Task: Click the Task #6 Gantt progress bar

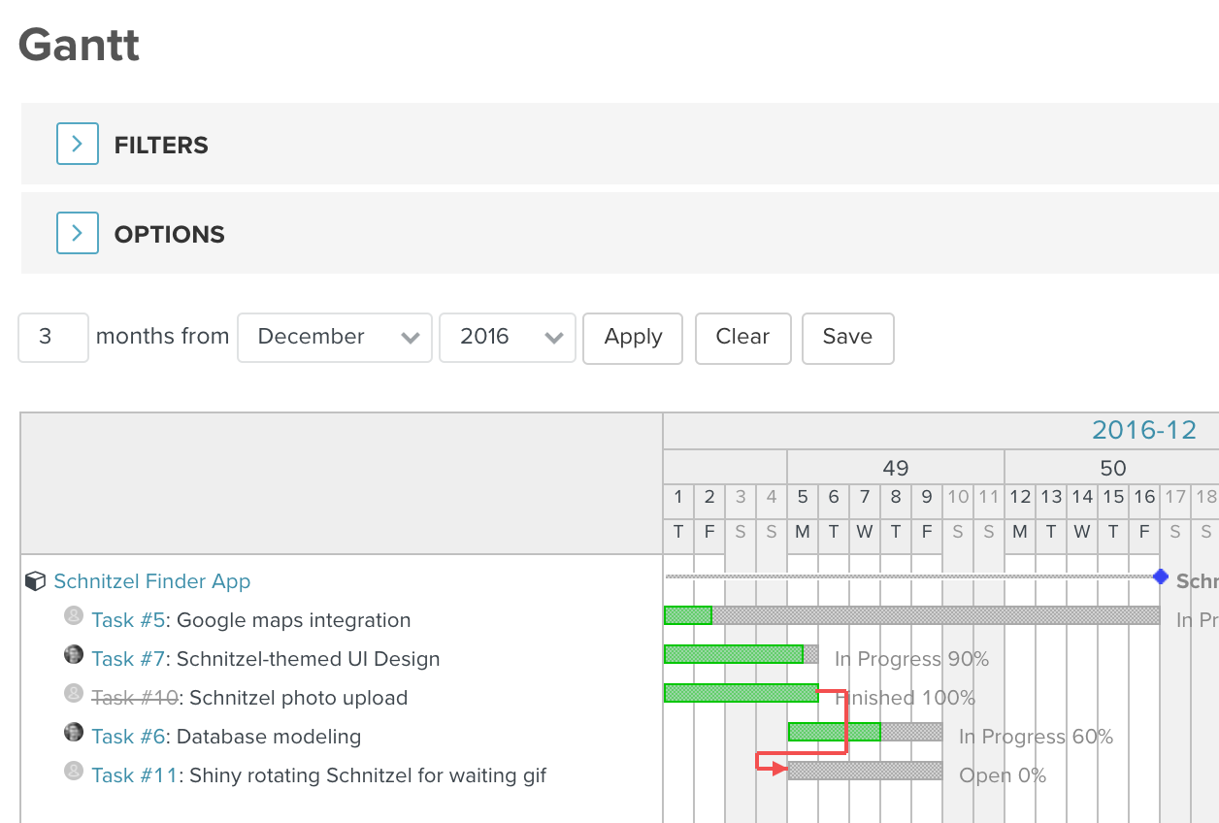Action: tap(865, 732)
